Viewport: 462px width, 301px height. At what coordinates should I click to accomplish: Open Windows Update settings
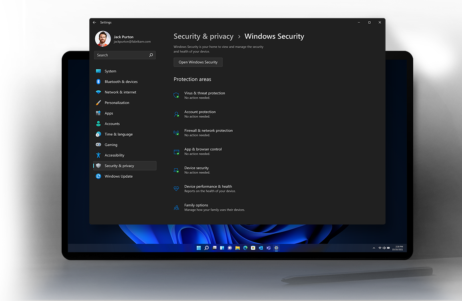pos(125,176)
